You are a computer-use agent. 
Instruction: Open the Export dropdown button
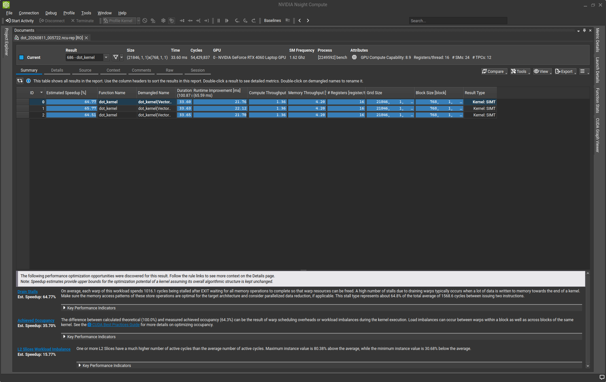(565, 71)
